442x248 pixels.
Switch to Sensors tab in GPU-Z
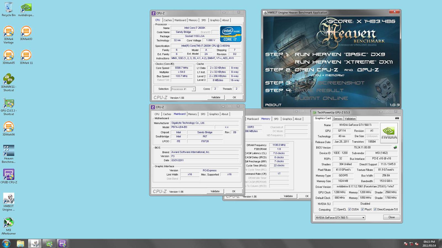338,119
